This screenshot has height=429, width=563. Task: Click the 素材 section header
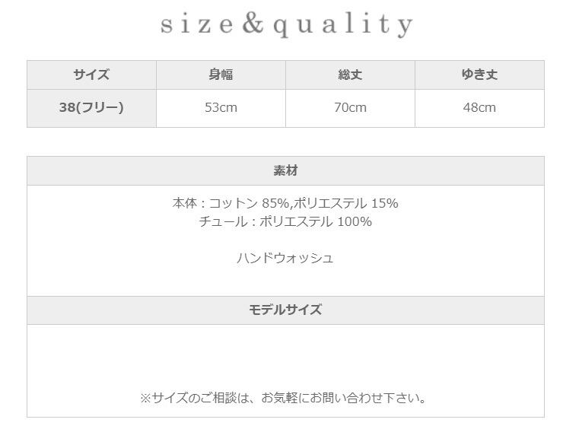pyautogui.click(x=285, y=171)
